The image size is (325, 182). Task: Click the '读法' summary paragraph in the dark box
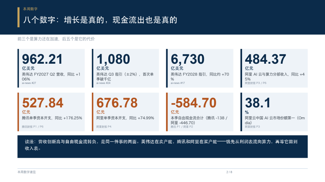point(161,145)
